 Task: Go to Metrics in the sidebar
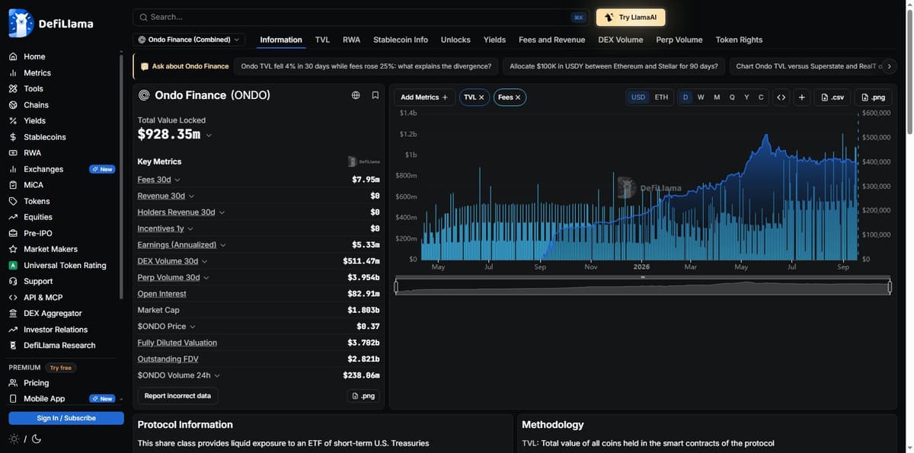click(x=37, y=73)
